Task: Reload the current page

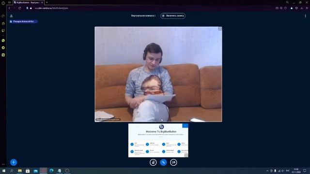Action: tap(20, 8)
